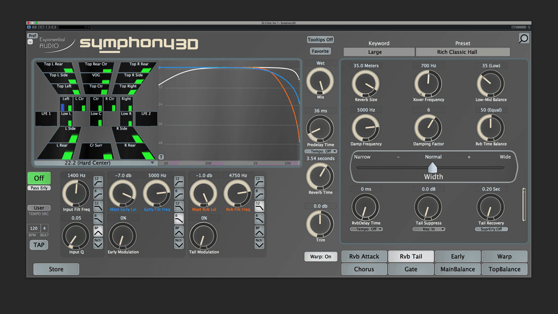This screenshot has width=558, height=314.
Task: Toggle Tooltips Off button
Action: [x=320, y=40]
